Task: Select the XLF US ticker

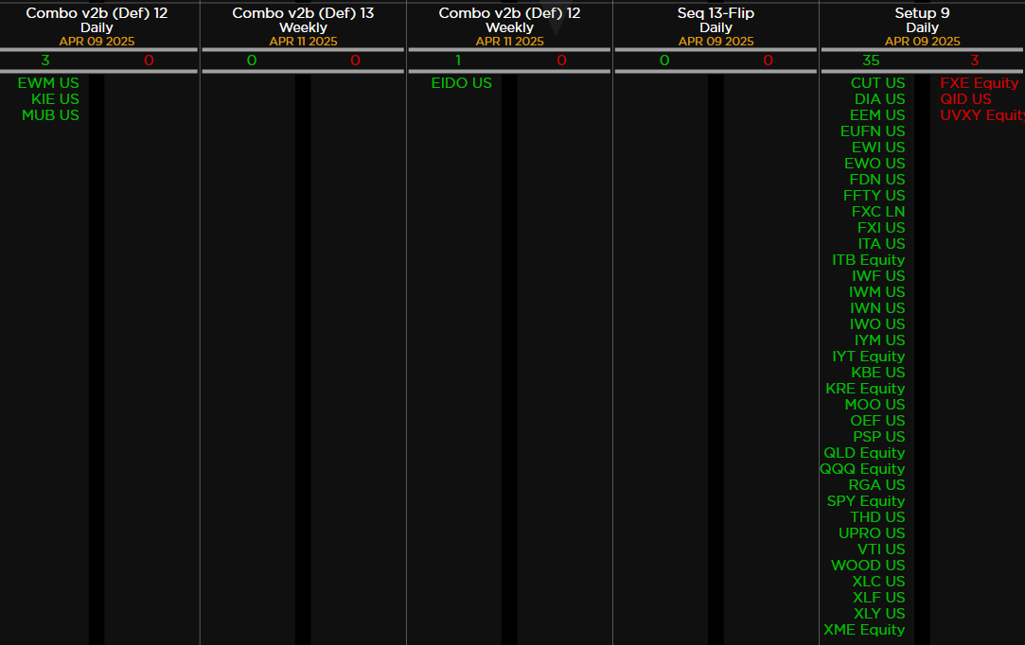Action: pyautogui.click(x=879, y=598)
